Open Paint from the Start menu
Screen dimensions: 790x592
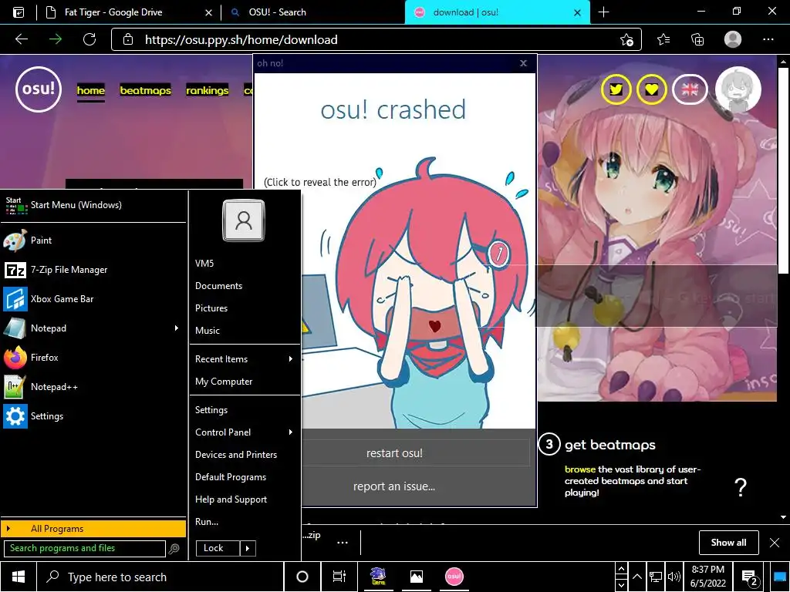click(x=93, y=240)
